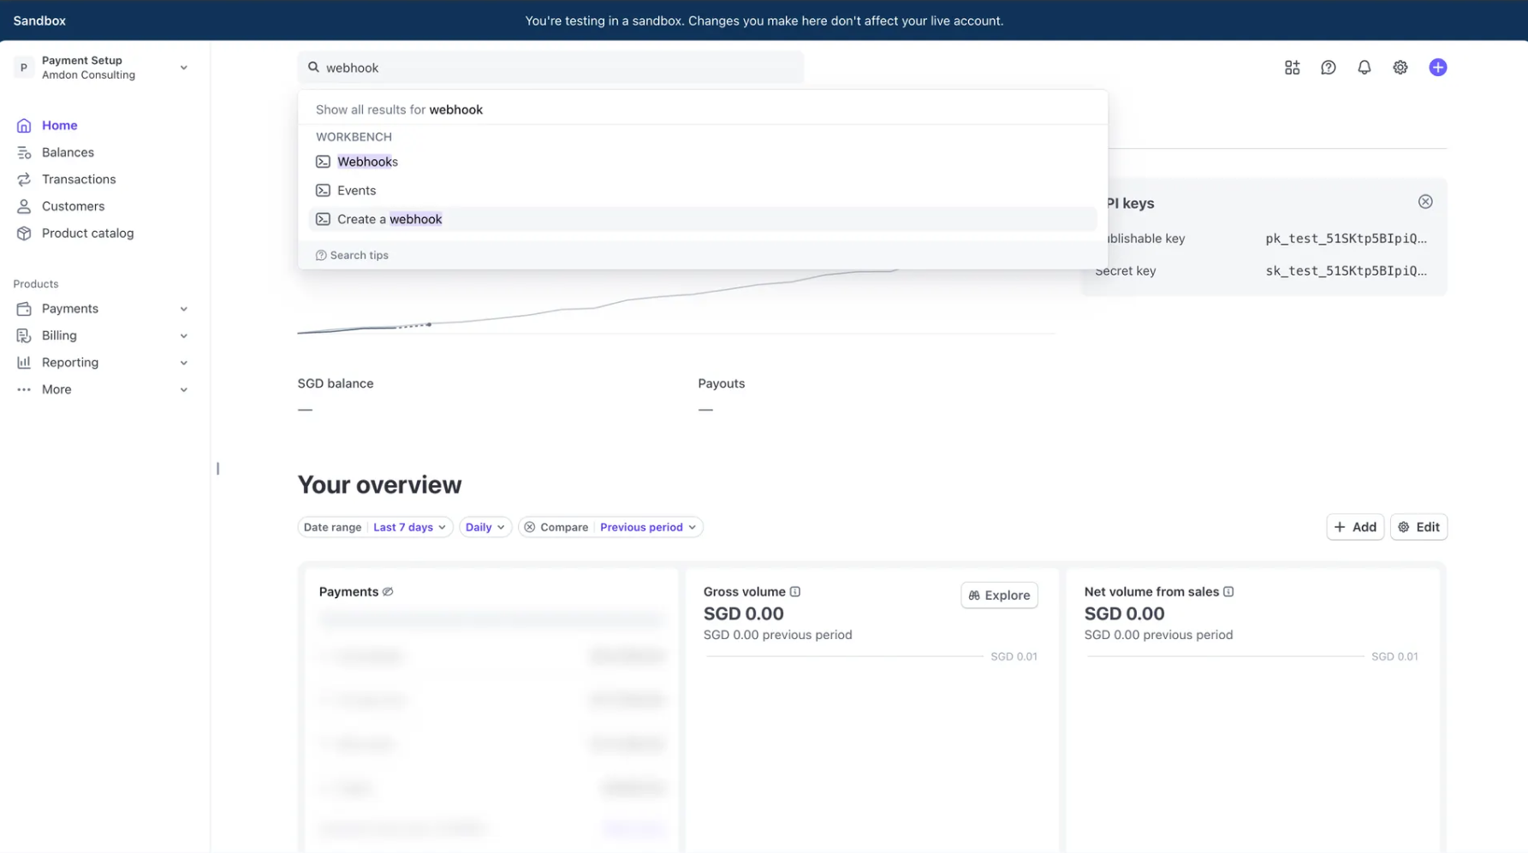Open the settings gear icon
Viewport: 1528px width, 853px height.
[1400, 67]
